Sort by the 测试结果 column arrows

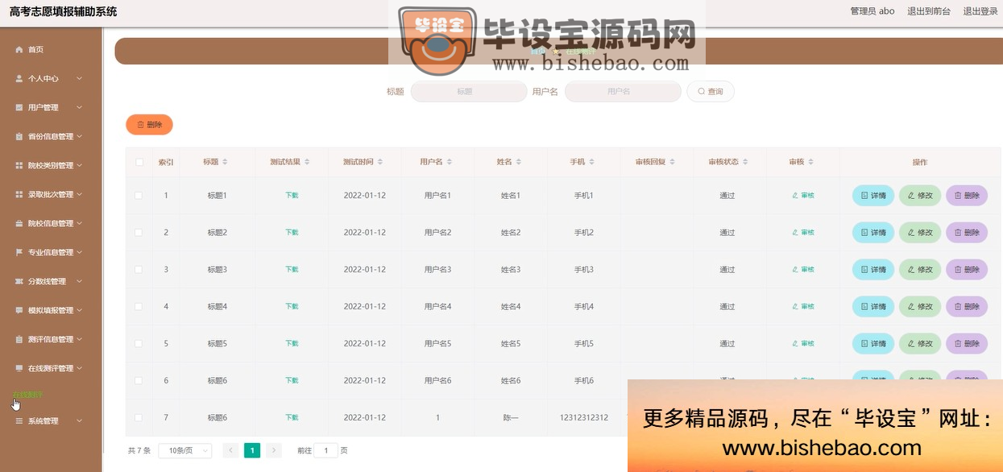[x=307, y=162]
